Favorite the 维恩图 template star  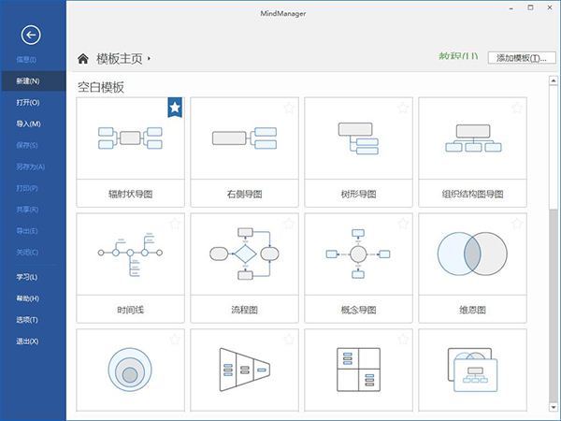tap(517, 224)
